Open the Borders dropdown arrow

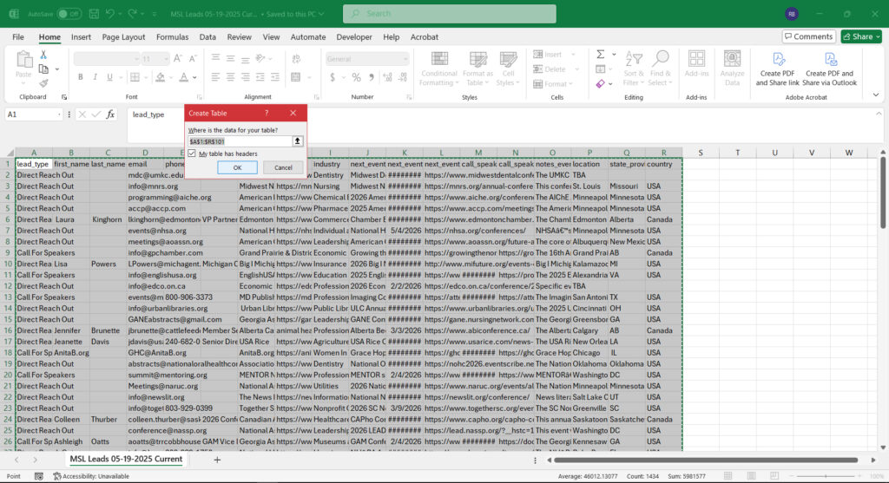click(146, 77)
